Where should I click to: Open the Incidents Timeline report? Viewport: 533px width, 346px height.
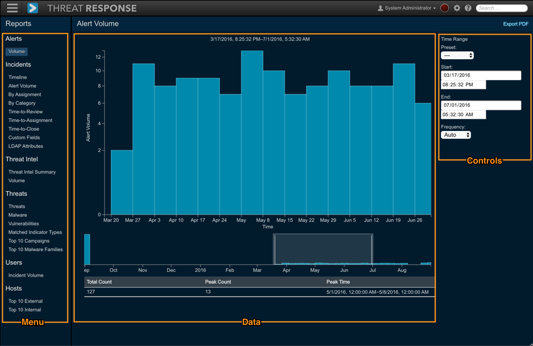(x=18, y=77)
